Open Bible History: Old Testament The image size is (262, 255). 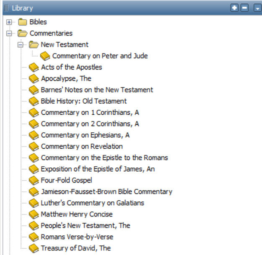click(x=84, y=101)
